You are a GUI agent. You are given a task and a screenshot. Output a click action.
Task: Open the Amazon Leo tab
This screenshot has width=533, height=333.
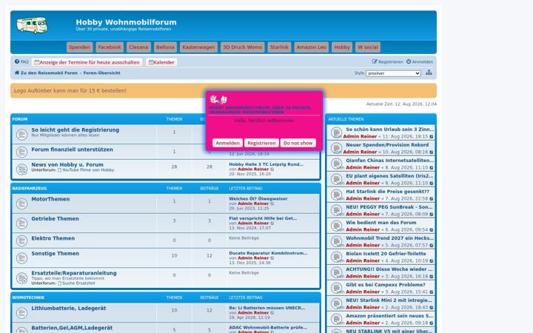[x=312, y=47]
